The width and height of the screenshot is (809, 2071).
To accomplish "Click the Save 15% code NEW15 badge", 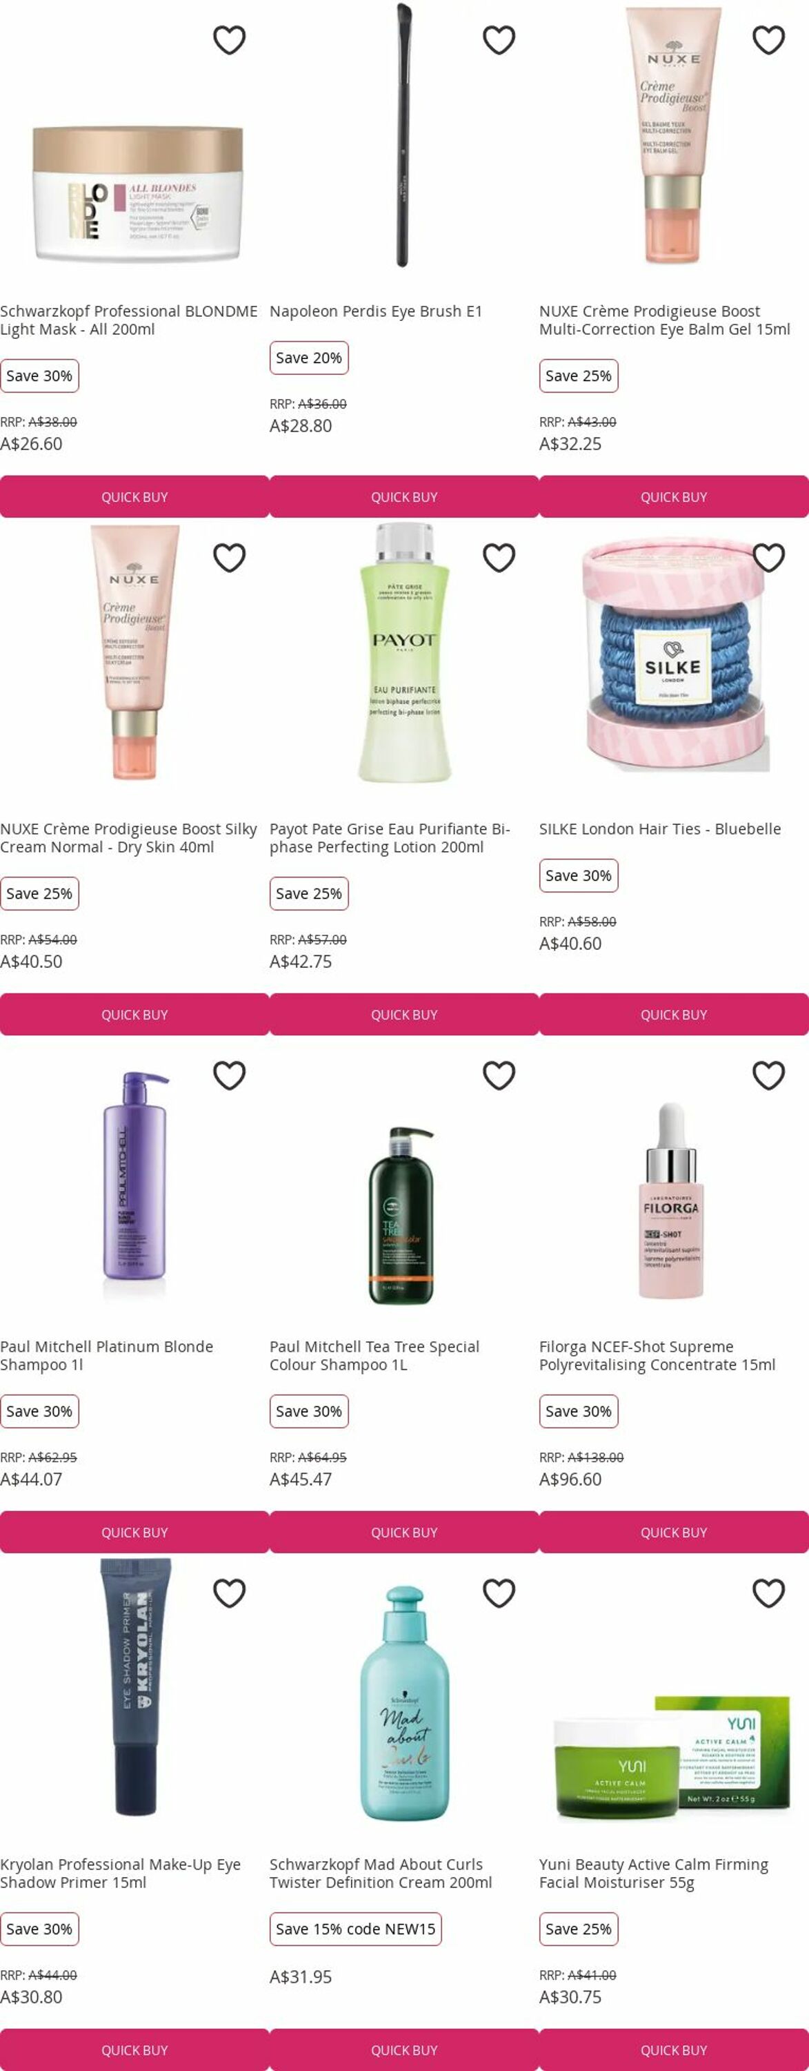I will tap(355, 1929).
